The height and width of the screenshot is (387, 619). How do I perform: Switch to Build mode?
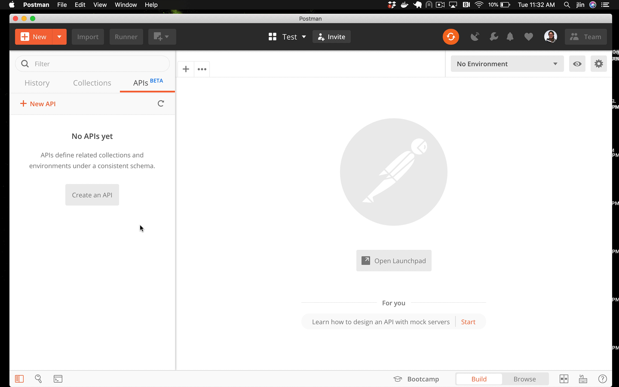coord(479,379)
